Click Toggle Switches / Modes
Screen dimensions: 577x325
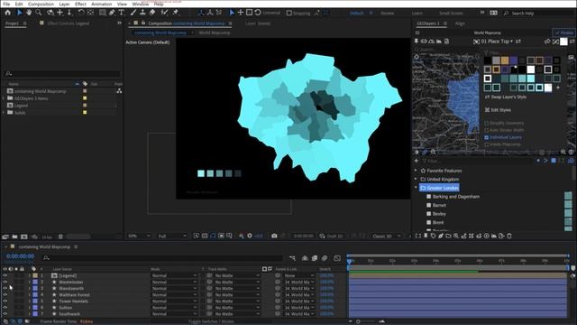(211, 321)
